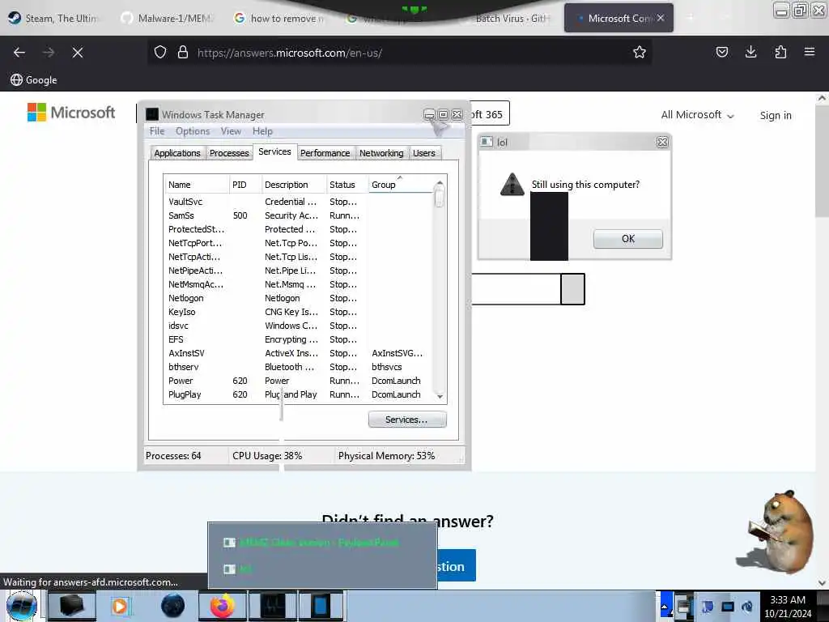Click the browser page vertical scrollbar thumb
This screenshot has height=622, width=829.
click(821, 161)
